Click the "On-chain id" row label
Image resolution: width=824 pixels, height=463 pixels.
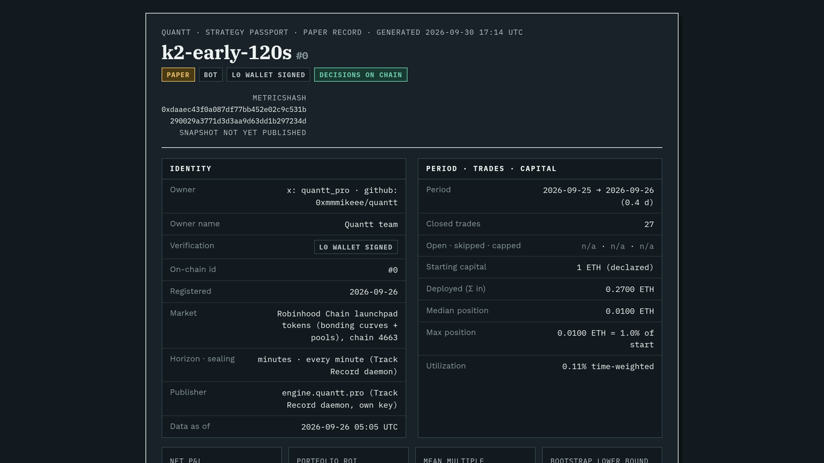[x=193, y=269]
